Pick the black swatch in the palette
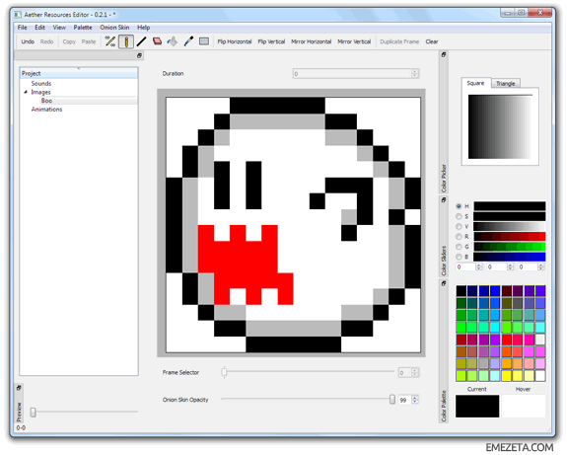This screenshot has width=567, height=455. (461, 291)
